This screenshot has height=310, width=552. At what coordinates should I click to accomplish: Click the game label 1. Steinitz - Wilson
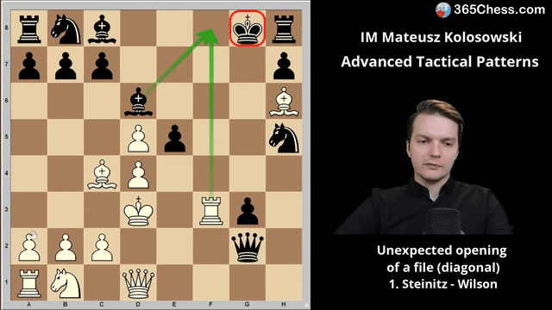[x=442, y=284]
